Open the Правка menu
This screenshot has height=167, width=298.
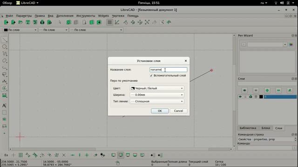(40, 16)
